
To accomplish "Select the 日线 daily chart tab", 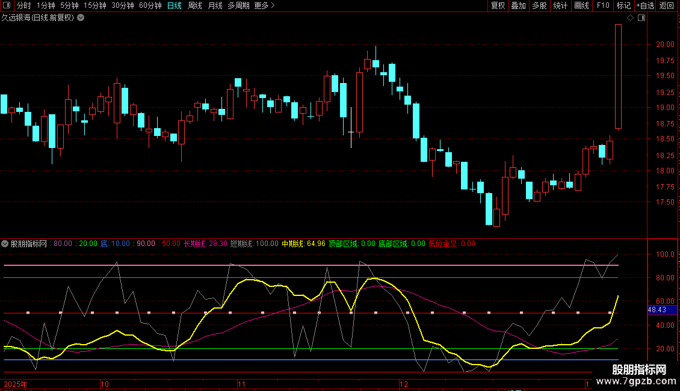I will [175, 5].
